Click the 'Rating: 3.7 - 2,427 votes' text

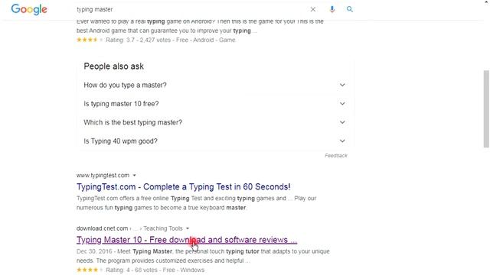138,40
